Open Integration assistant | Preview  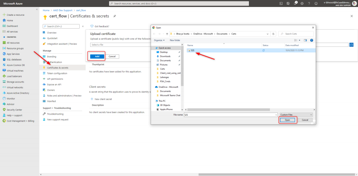(x=60, y=44)
